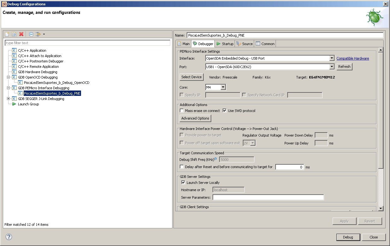This screenshot has height=246, width=390.
Task: Click the Server Parameters input field
Action: tap(268, 197)
